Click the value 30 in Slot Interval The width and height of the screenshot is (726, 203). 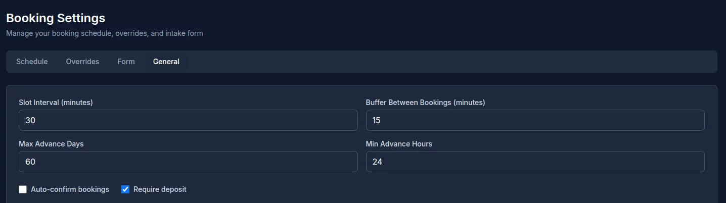30,121
